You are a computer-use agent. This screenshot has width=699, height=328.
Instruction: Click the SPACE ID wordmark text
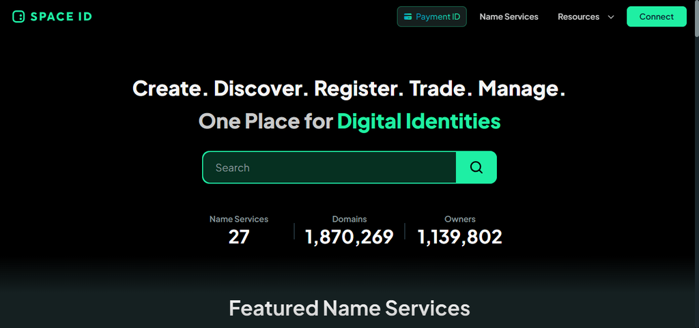(x=61, y=17)
